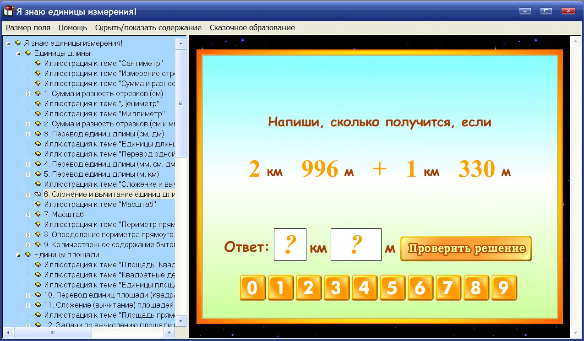Open illustration "Сложение и выч…" tree item
This screenshot has height=341, width=584.
[110, 184]
